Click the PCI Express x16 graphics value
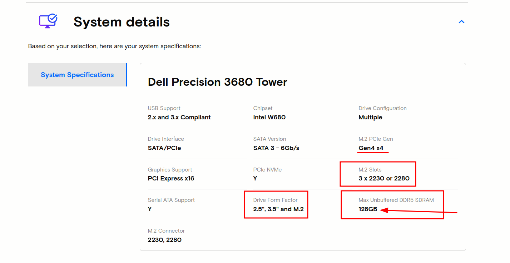 (x=171, y=178)
